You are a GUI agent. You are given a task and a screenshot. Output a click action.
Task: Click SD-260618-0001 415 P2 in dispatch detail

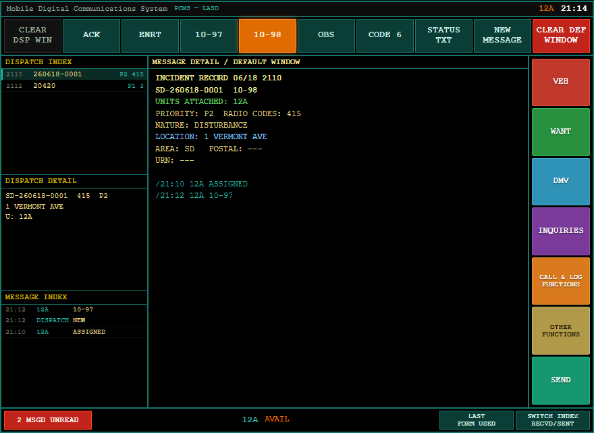click(x=57, y=196)
